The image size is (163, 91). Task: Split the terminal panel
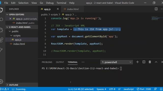point(144,62)
